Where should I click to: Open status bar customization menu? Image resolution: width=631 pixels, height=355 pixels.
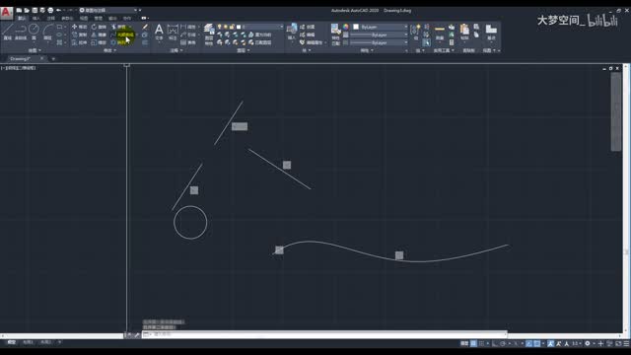click(627, 343)
